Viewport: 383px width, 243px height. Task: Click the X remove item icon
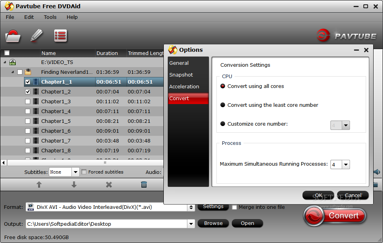pyautogui.click(x=109, y=185)
